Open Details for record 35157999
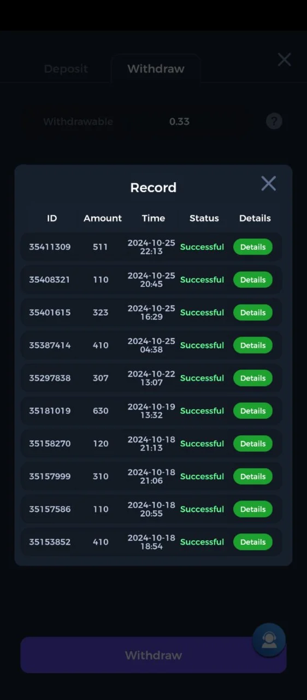 click(x=253, y=476)
